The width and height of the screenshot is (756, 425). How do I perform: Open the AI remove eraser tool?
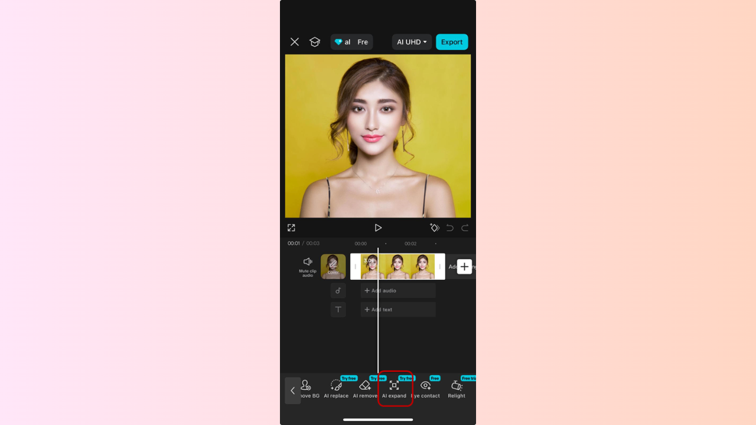364,388
